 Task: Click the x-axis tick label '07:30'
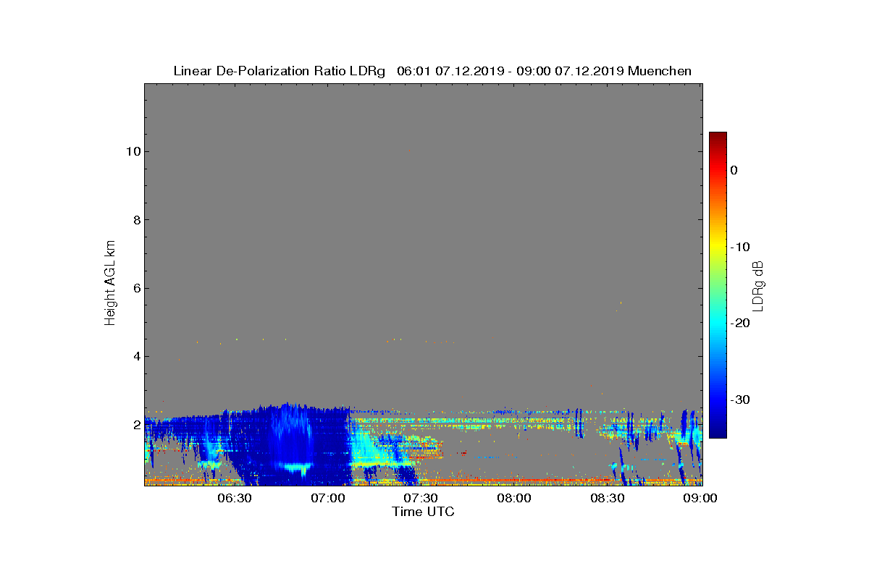coord(421,498)
